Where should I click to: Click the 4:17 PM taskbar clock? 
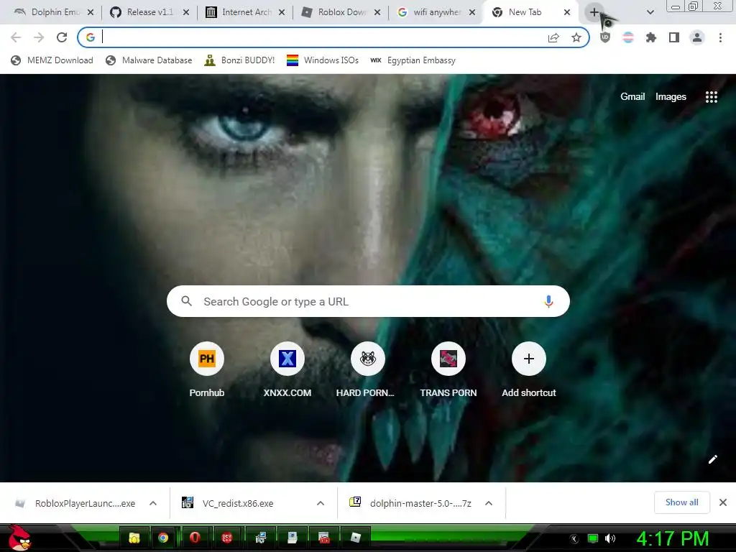pyautogui.click(x=673, y=538)
